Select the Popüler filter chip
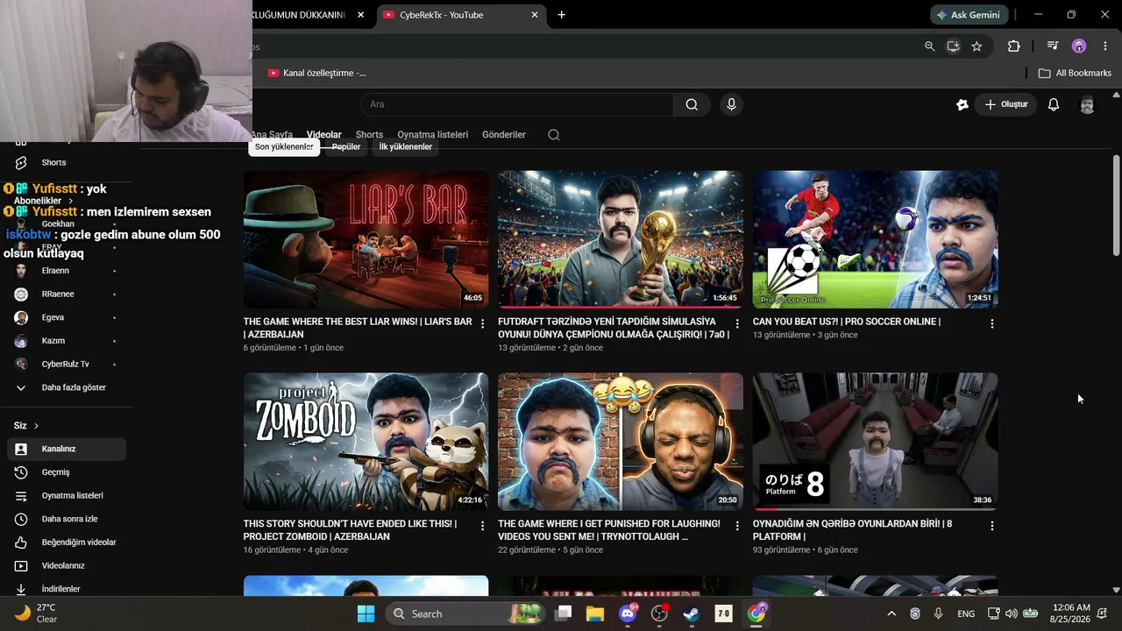Image resolution: width=1122 pixels, height=631 pixels. 346,147
